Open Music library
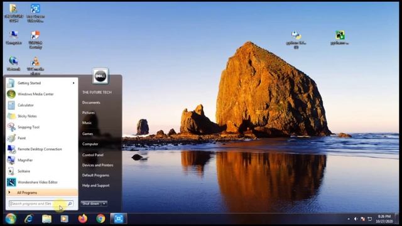The image size is (402, 226). (x=87, y=123)
